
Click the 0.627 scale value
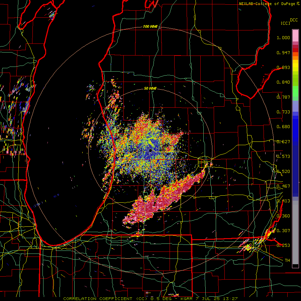(x=283, y=142)
